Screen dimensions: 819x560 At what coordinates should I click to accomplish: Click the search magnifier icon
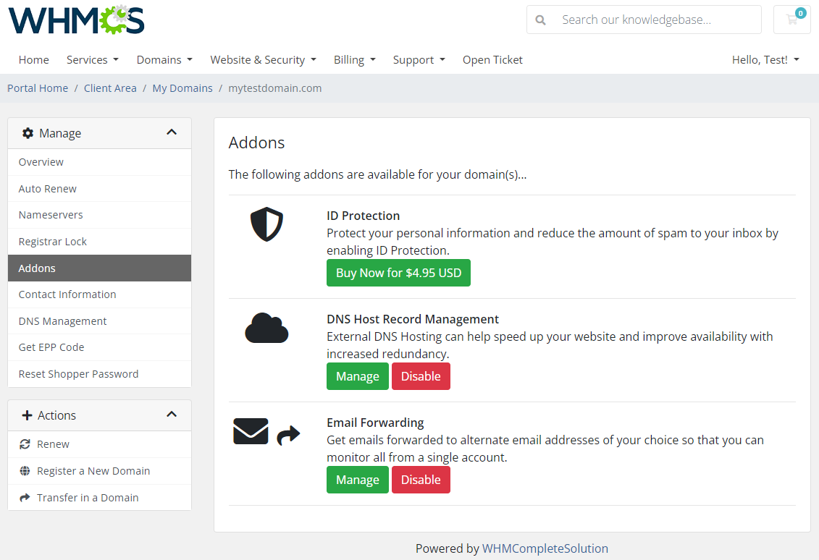point(540,20)
